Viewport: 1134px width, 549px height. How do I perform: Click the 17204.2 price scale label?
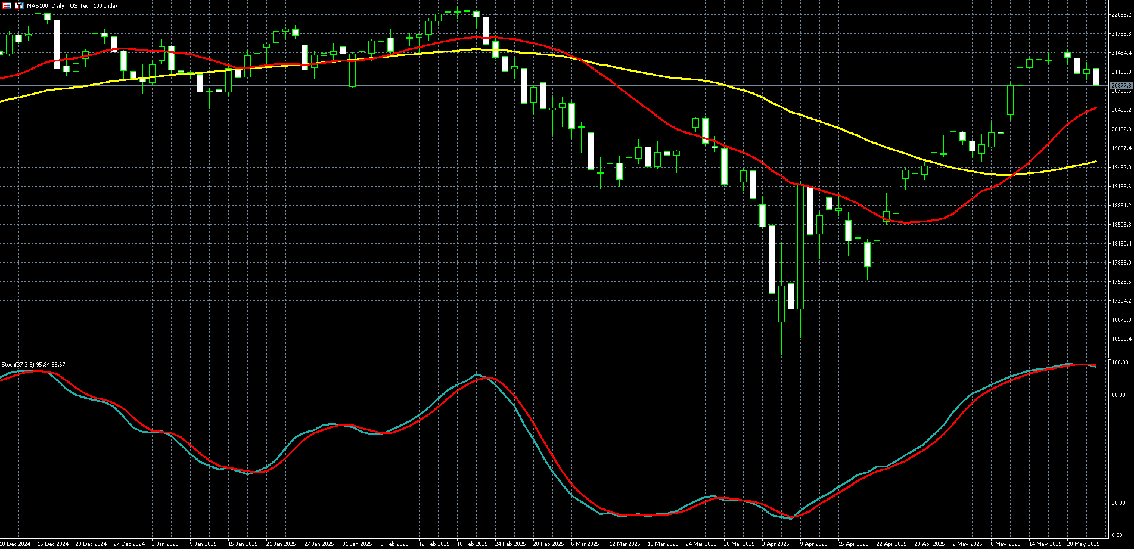tap(1121, 301)
